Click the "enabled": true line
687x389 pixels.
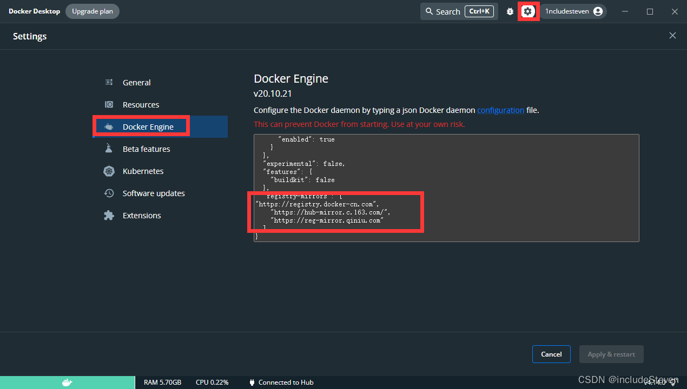click(306, 139)
